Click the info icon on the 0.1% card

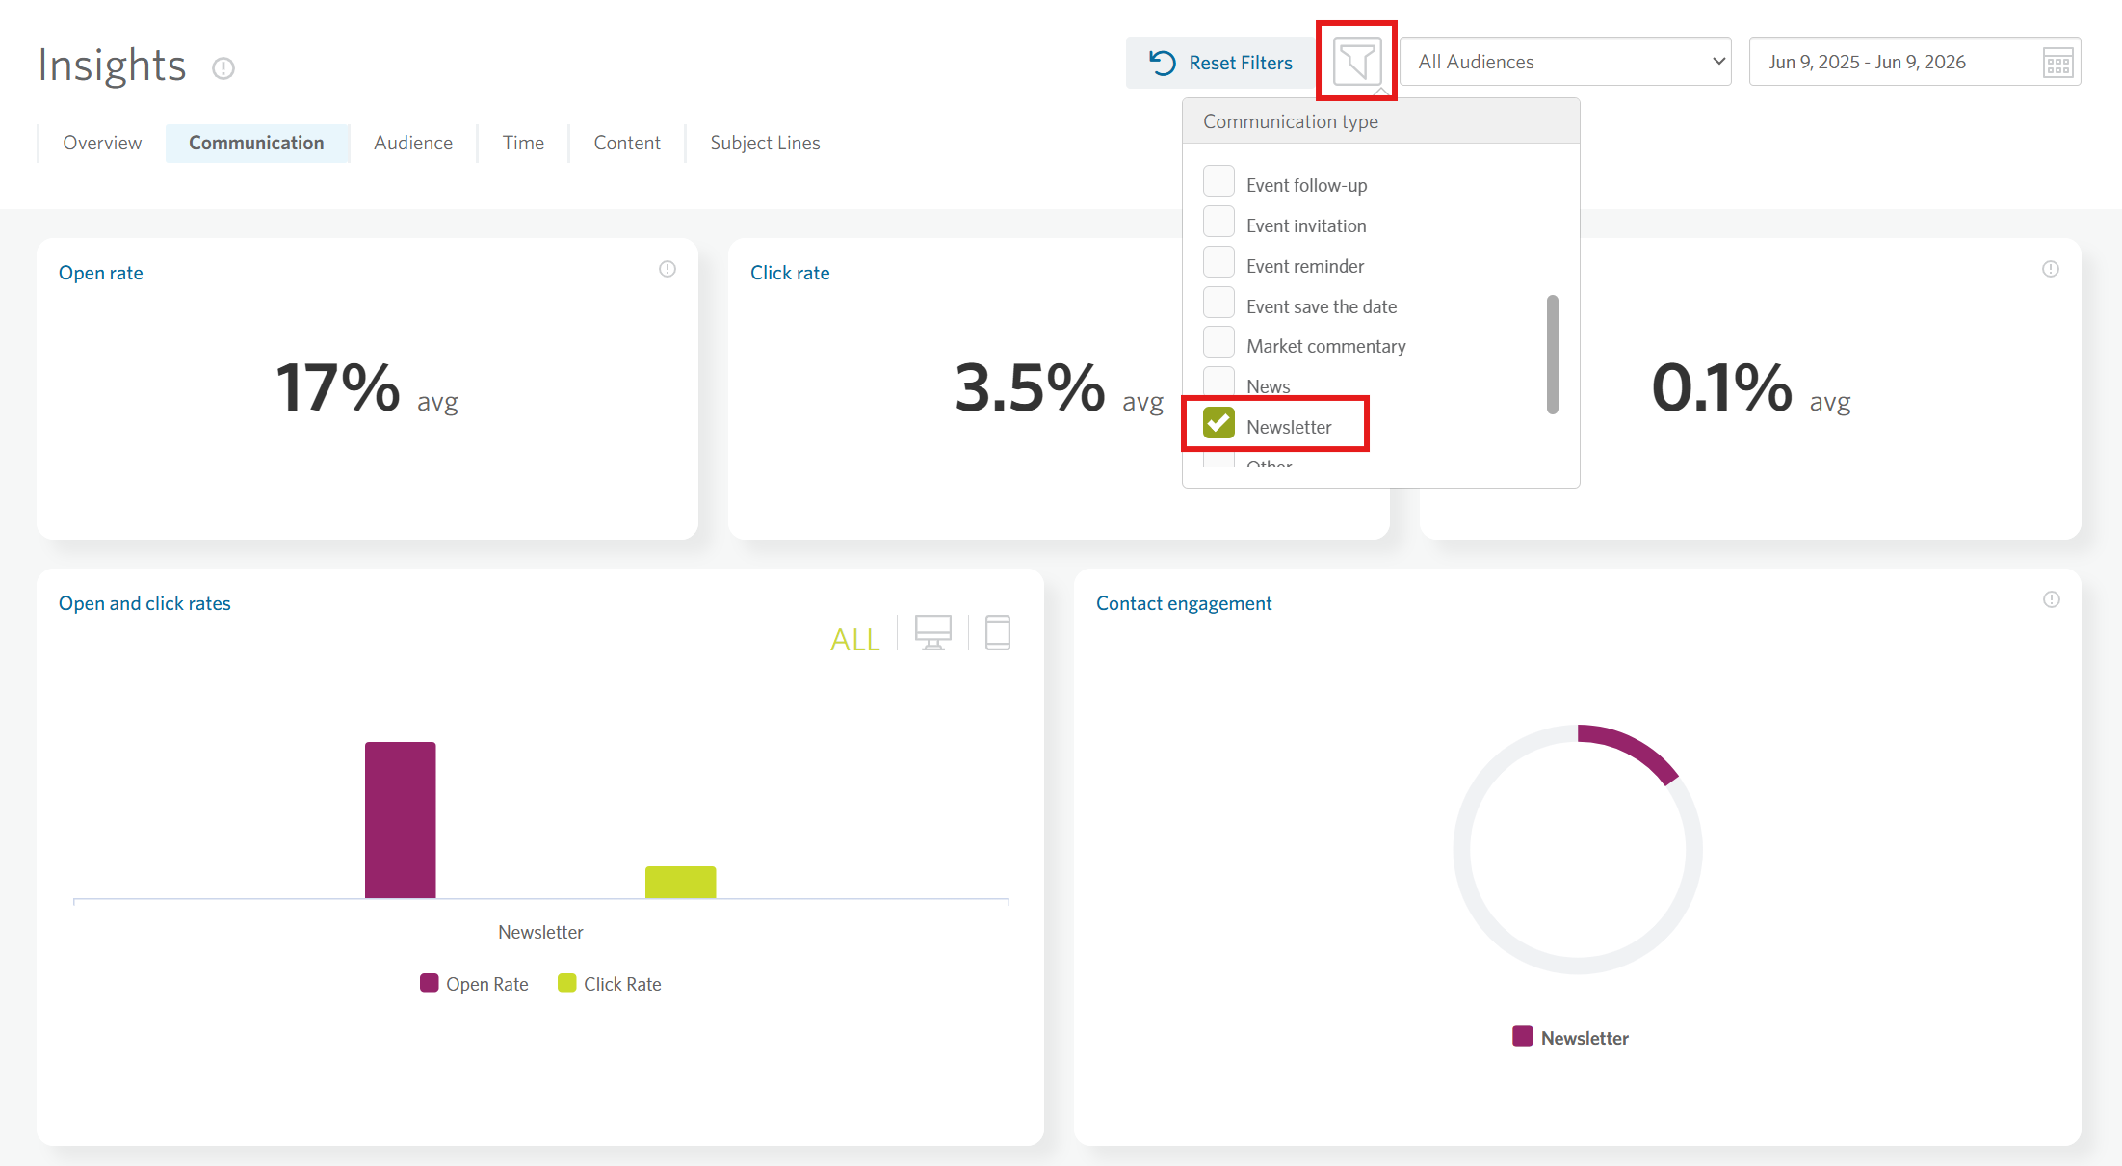(x=2051, y=269)
